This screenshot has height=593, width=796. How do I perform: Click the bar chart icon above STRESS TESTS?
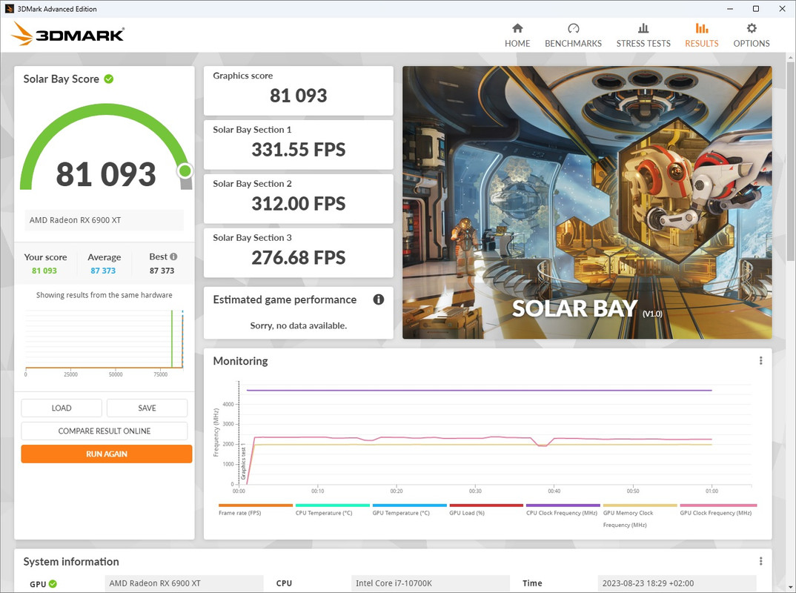point(643,28)
